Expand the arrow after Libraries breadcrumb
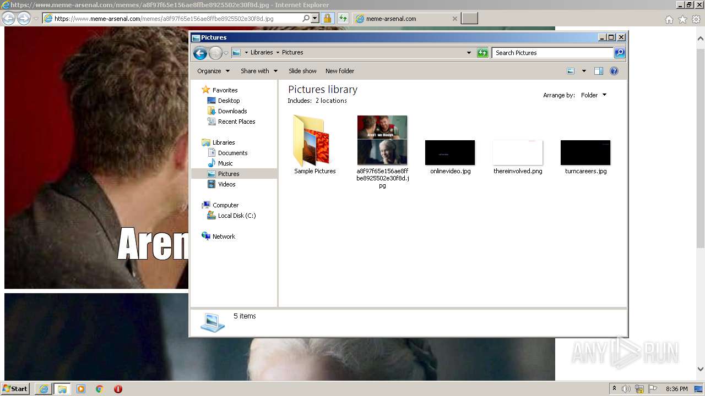The image size is (705, 396). pos(278,53)
